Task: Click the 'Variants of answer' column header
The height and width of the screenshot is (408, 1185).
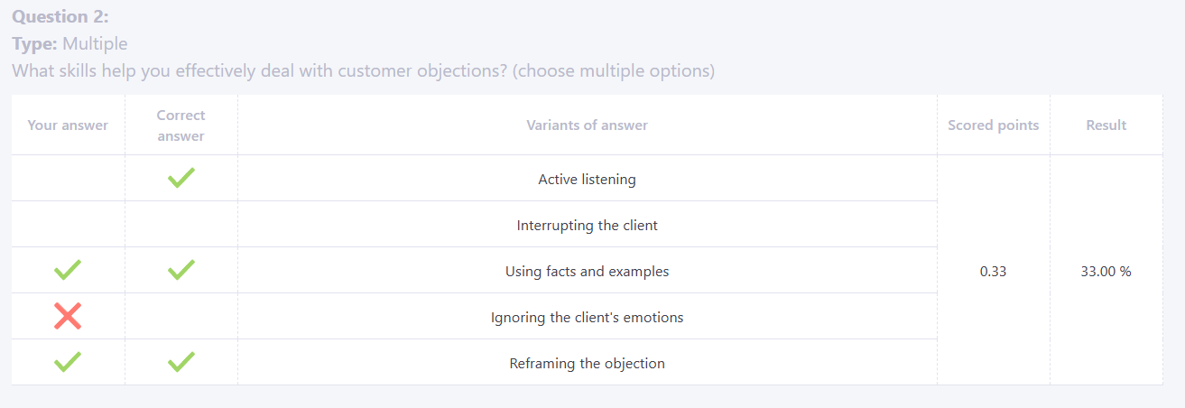Action: [x=587, y=125]
